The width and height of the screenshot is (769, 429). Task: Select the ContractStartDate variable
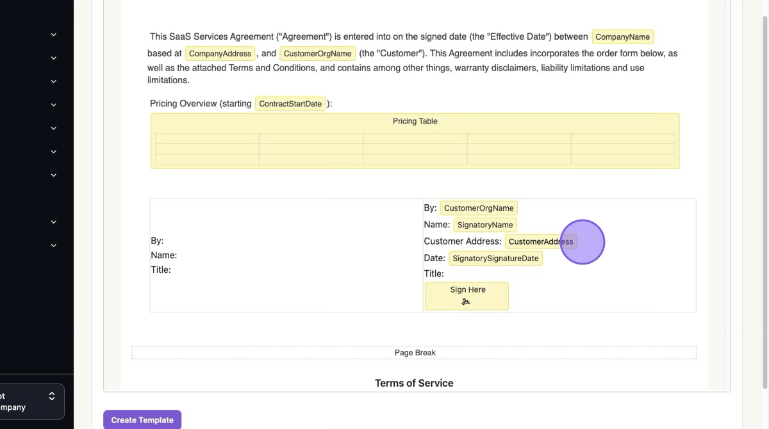[x=290, y=104]
